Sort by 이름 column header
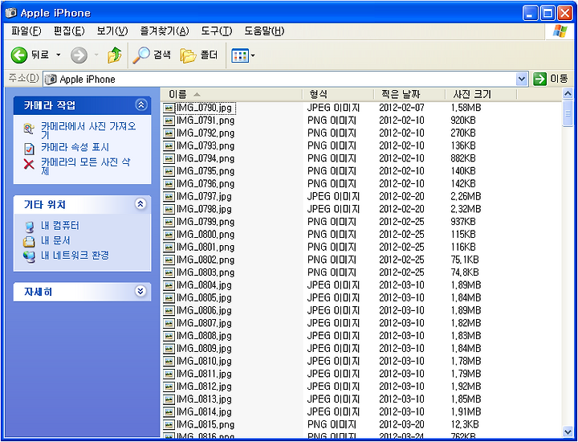 (x=232, y=95)
